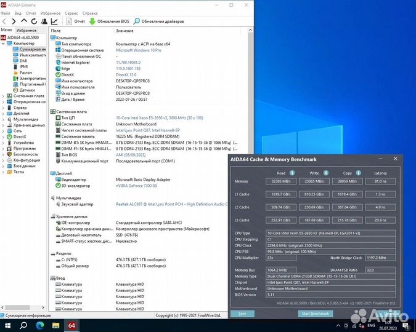Open the Сервис menu
The height and width of the screenshot is (332, 416).
point(71,13)
